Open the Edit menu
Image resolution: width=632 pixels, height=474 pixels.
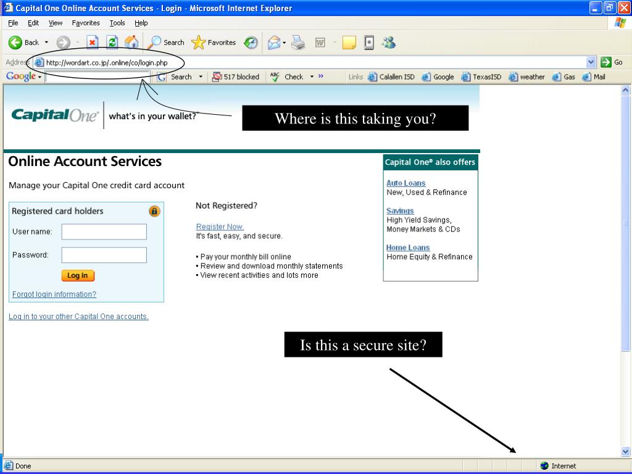click(x=33, y=23)
